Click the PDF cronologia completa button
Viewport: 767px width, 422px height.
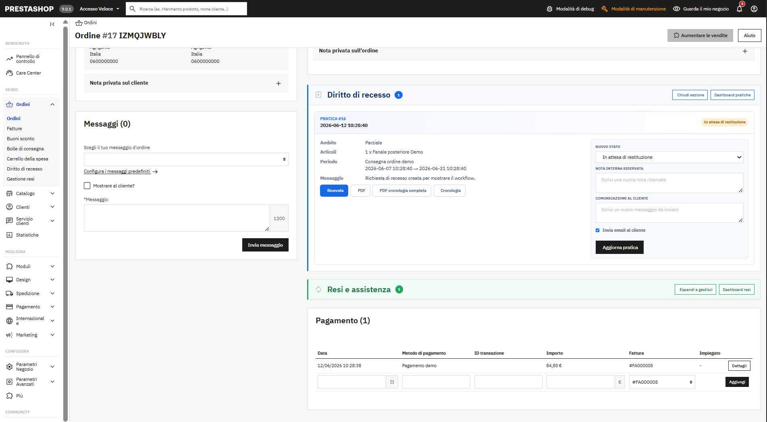[402, 191]
